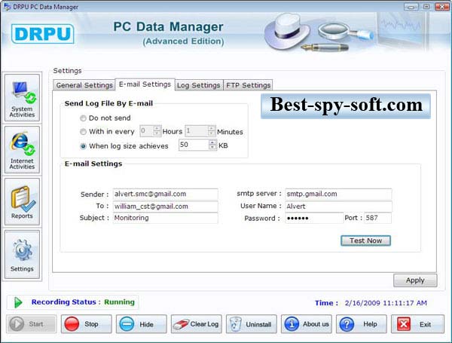Select With in every time interval option
The width and height of the screenshot is (452, 343).
(x=83, y=131)
